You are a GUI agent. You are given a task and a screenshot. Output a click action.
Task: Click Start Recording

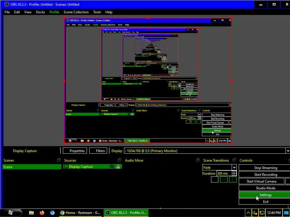265,175
